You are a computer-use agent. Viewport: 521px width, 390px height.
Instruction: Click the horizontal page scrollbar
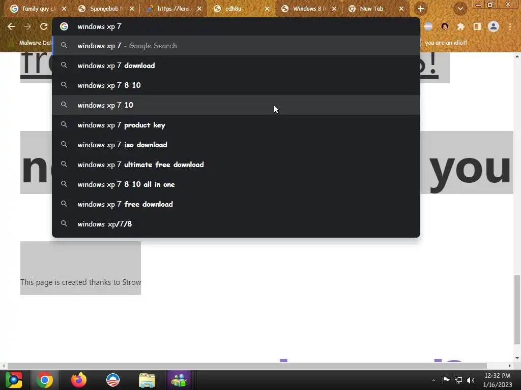tap(247, 366)
